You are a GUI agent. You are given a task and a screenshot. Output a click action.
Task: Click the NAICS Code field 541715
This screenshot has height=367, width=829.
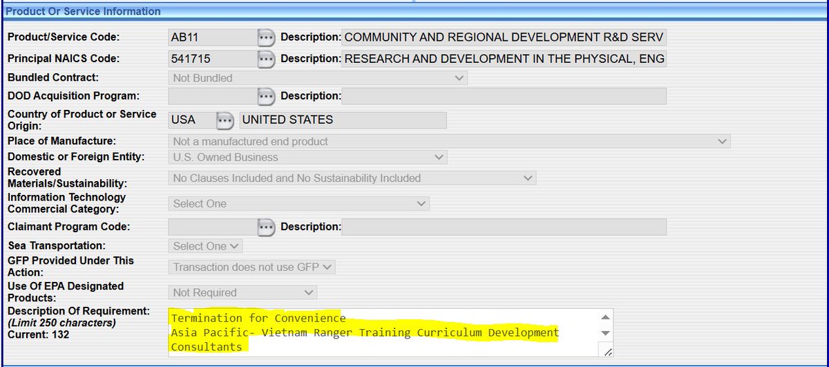coord(212,59)
